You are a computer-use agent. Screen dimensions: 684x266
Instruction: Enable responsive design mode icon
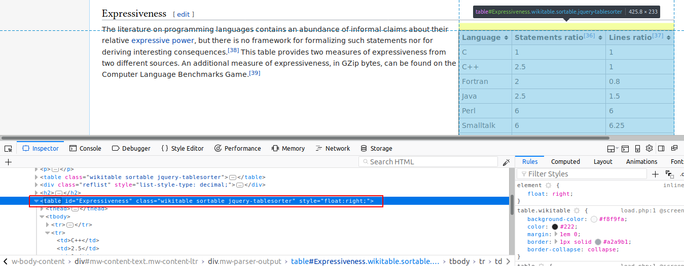point(637,149)
